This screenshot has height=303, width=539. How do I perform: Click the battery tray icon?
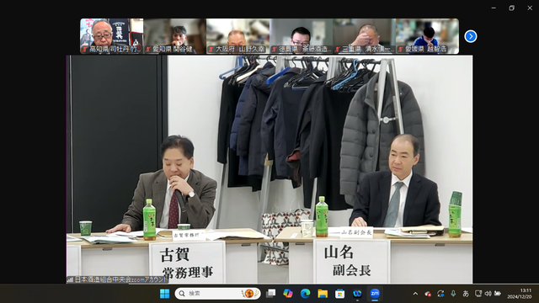point(498,294)
